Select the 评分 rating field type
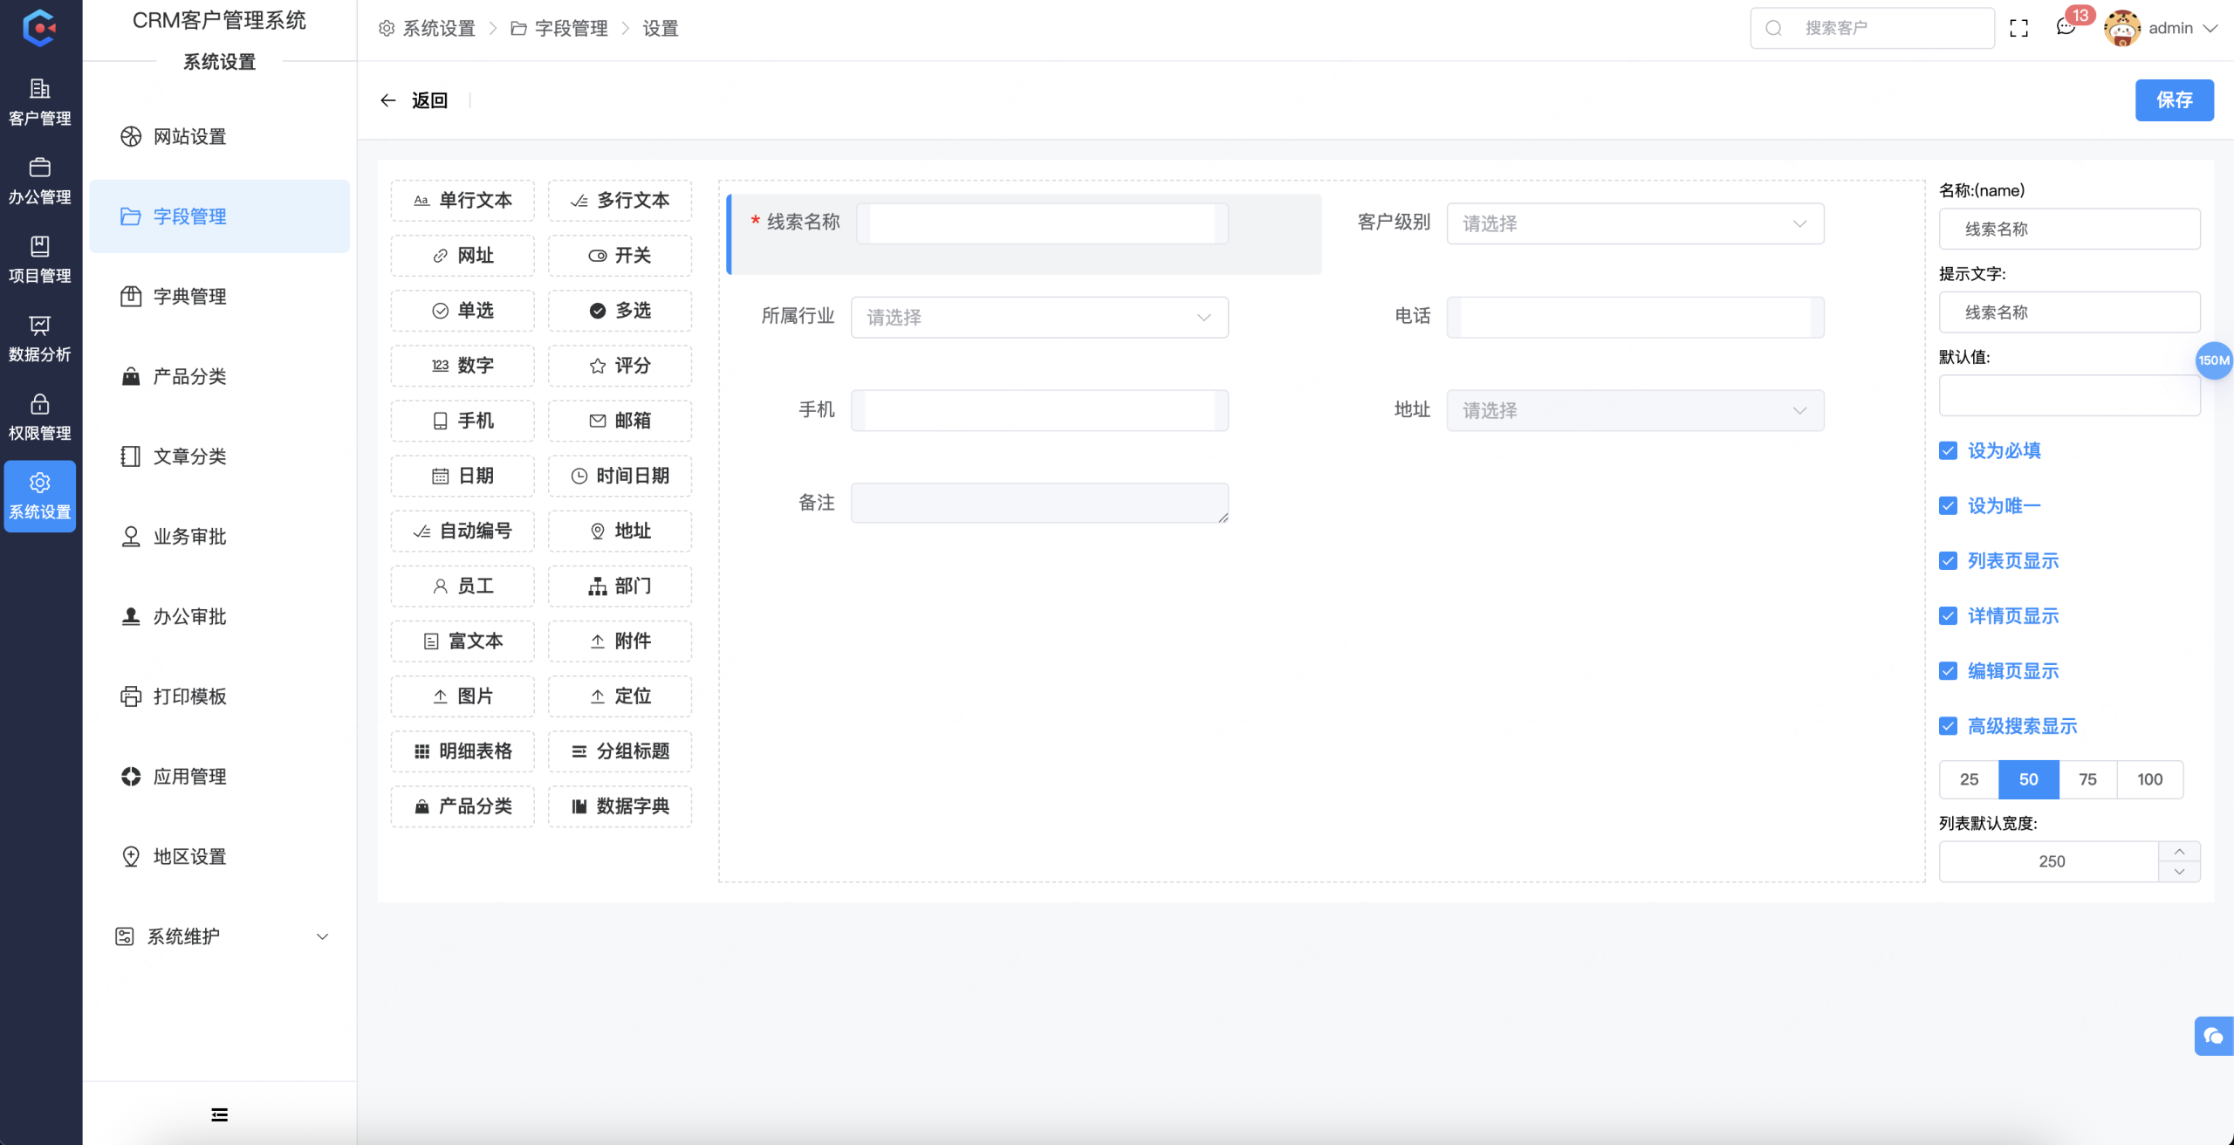Viewport: 2234px width, 1145px height. (x=620, y=366)
